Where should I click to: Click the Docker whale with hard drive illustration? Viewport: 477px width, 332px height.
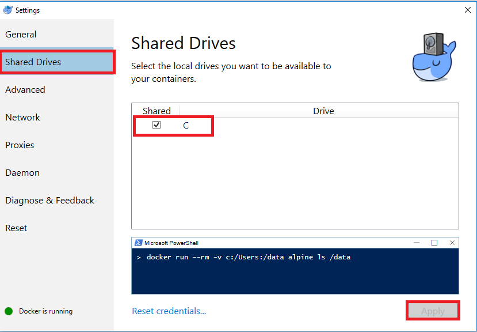point(434,57)
